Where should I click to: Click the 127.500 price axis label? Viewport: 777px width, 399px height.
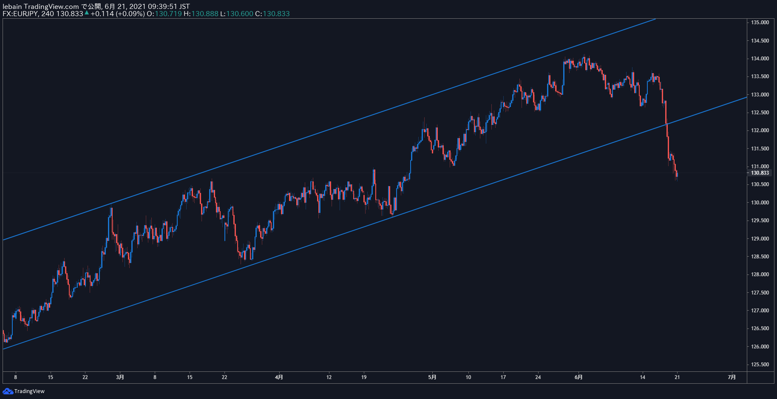[x=760, y=293]
